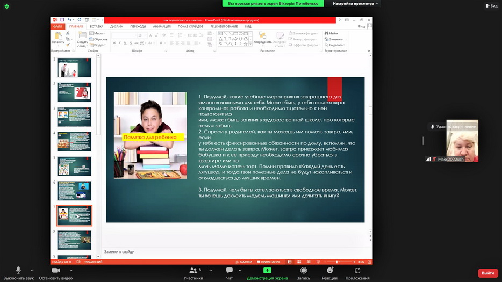Switch to the ВСТАВКА ribbon tab
Image resolution: width=502 pixels, height=282 pixels.
97,26
